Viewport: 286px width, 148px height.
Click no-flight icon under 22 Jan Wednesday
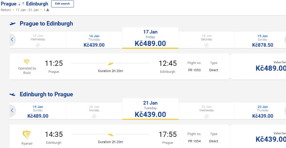(x=206, y=116)
